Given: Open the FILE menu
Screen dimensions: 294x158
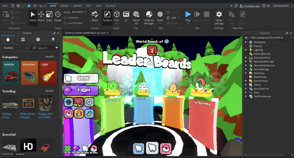Looking at the screenshot, I should pos(5,6).
